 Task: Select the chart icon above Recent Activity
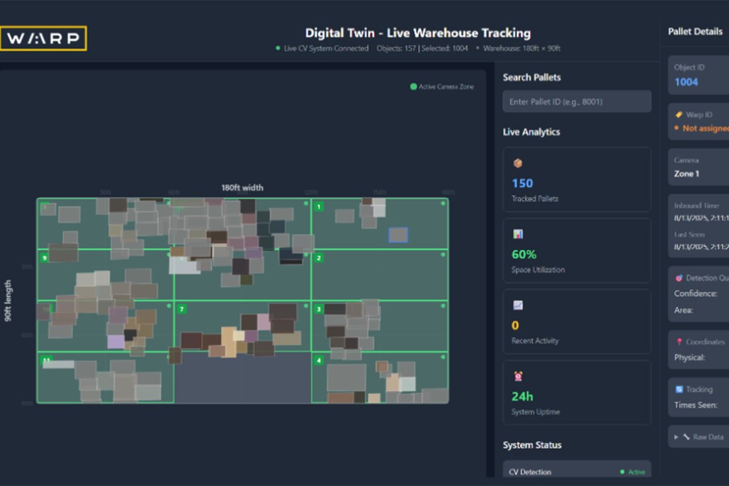(x=517, y=304)
